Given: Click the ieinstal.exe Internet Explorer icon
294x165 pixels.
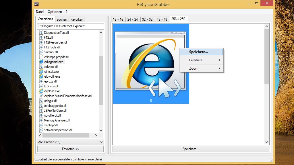Looking at the screenshot, I should pyautogui.click(x=41, y=71).
